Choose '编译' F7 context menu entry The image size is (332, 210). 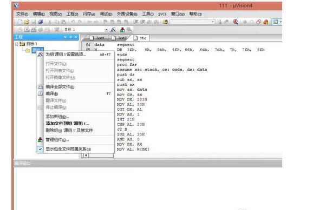click(76, 93)
